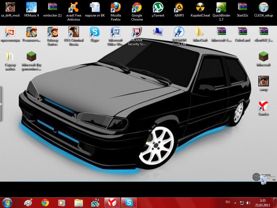277x208 pixels.
Task: Open the Recycle Bin
Action: (263, 179)
